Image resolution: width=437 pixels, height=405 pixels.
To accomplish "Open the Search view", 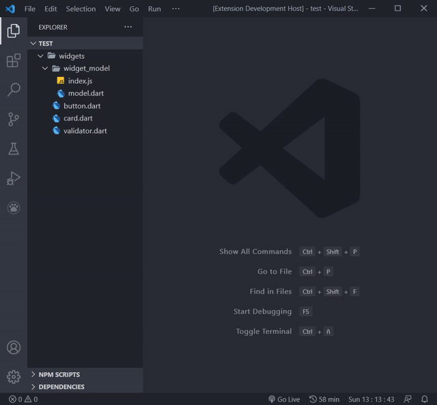I will coord(14,90).
